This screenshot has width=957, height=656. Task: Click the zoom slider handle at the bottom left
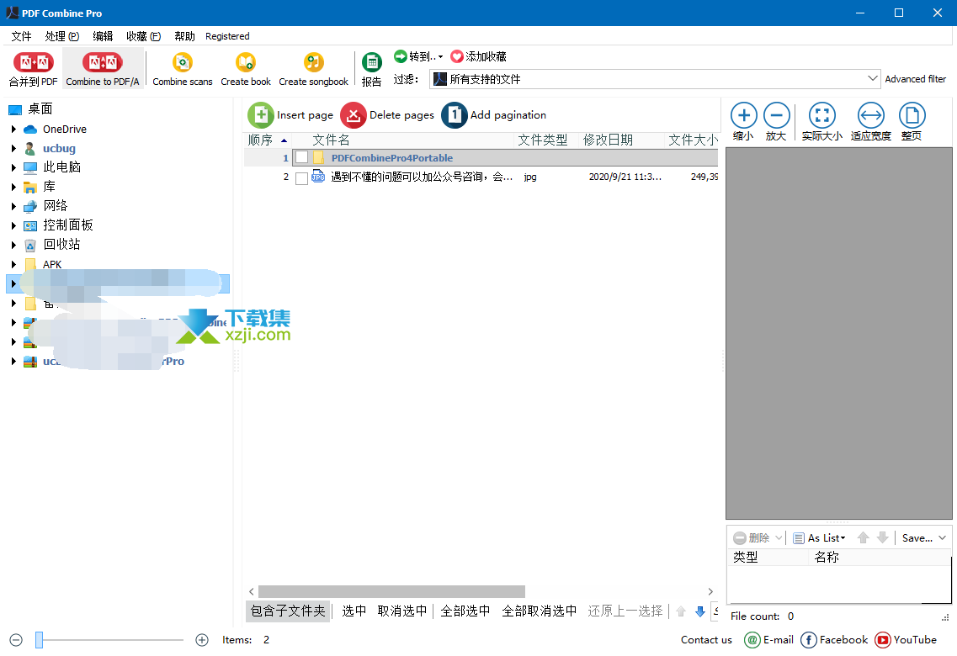[x=39, y=640]
